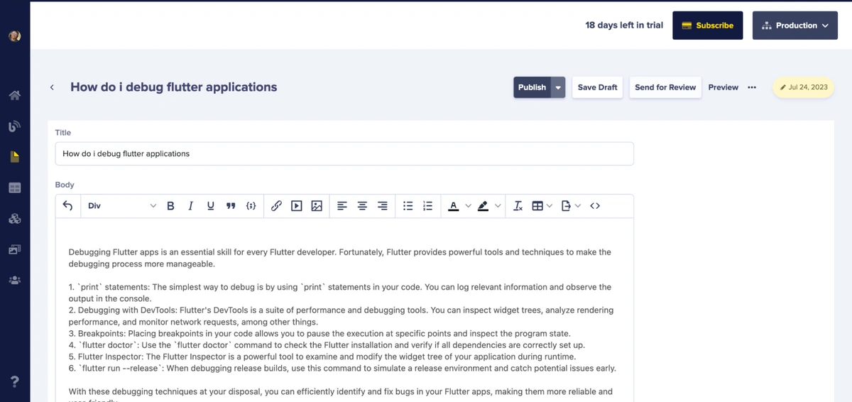This screenshot has height=402, width=852.
Task: Expand the Publish button dropdown arrow
Action: tap(558, 87)
